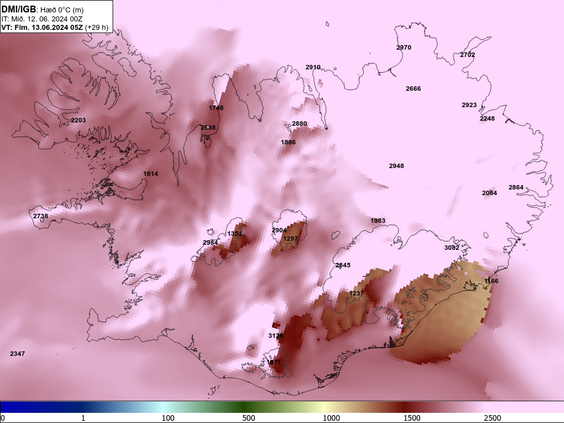Screen dimensions: 564x423
Task: Click the 1351 height value label
Action: [235, 234]
